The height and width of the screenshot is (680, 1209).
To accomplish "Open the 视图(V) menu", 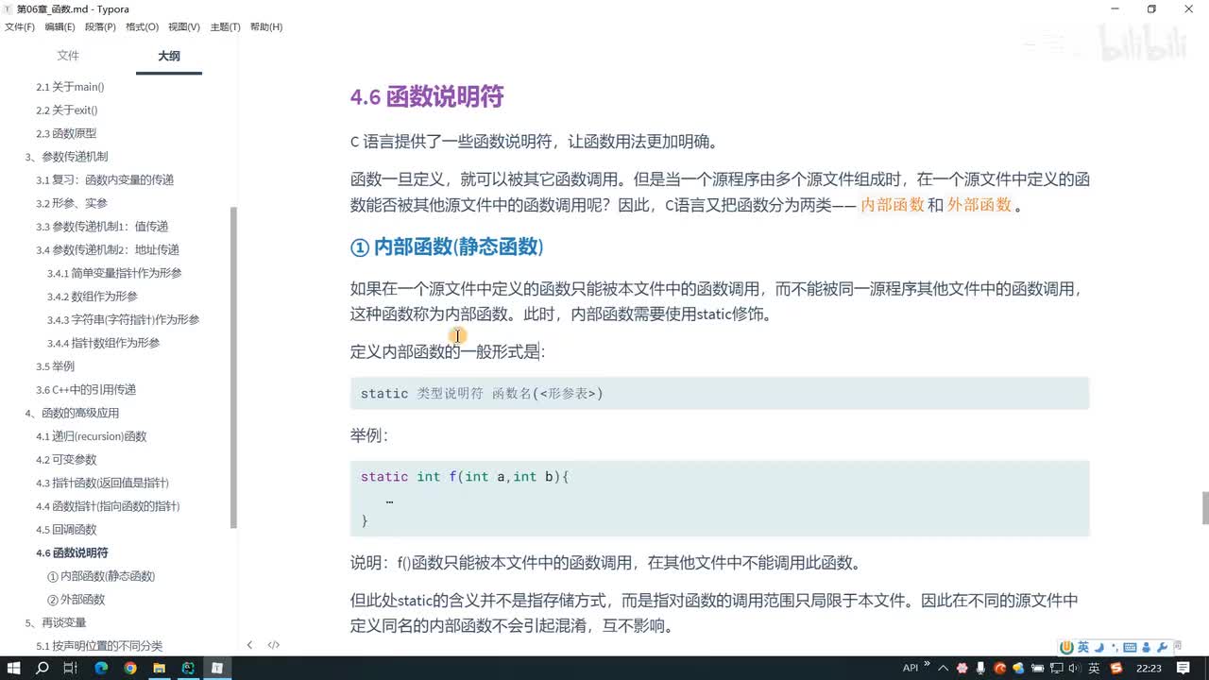I will [x=183, y=26].
